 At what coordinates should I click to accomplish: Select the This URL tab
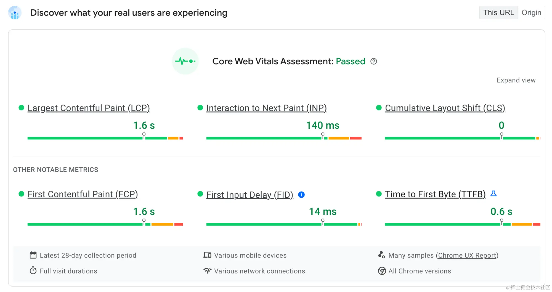point(498,12)
